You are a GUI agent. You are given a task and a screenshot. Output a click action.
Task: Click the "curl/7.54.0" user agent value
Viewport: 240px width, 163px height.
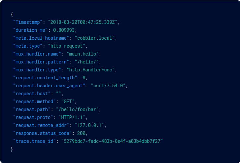point(108,86)
